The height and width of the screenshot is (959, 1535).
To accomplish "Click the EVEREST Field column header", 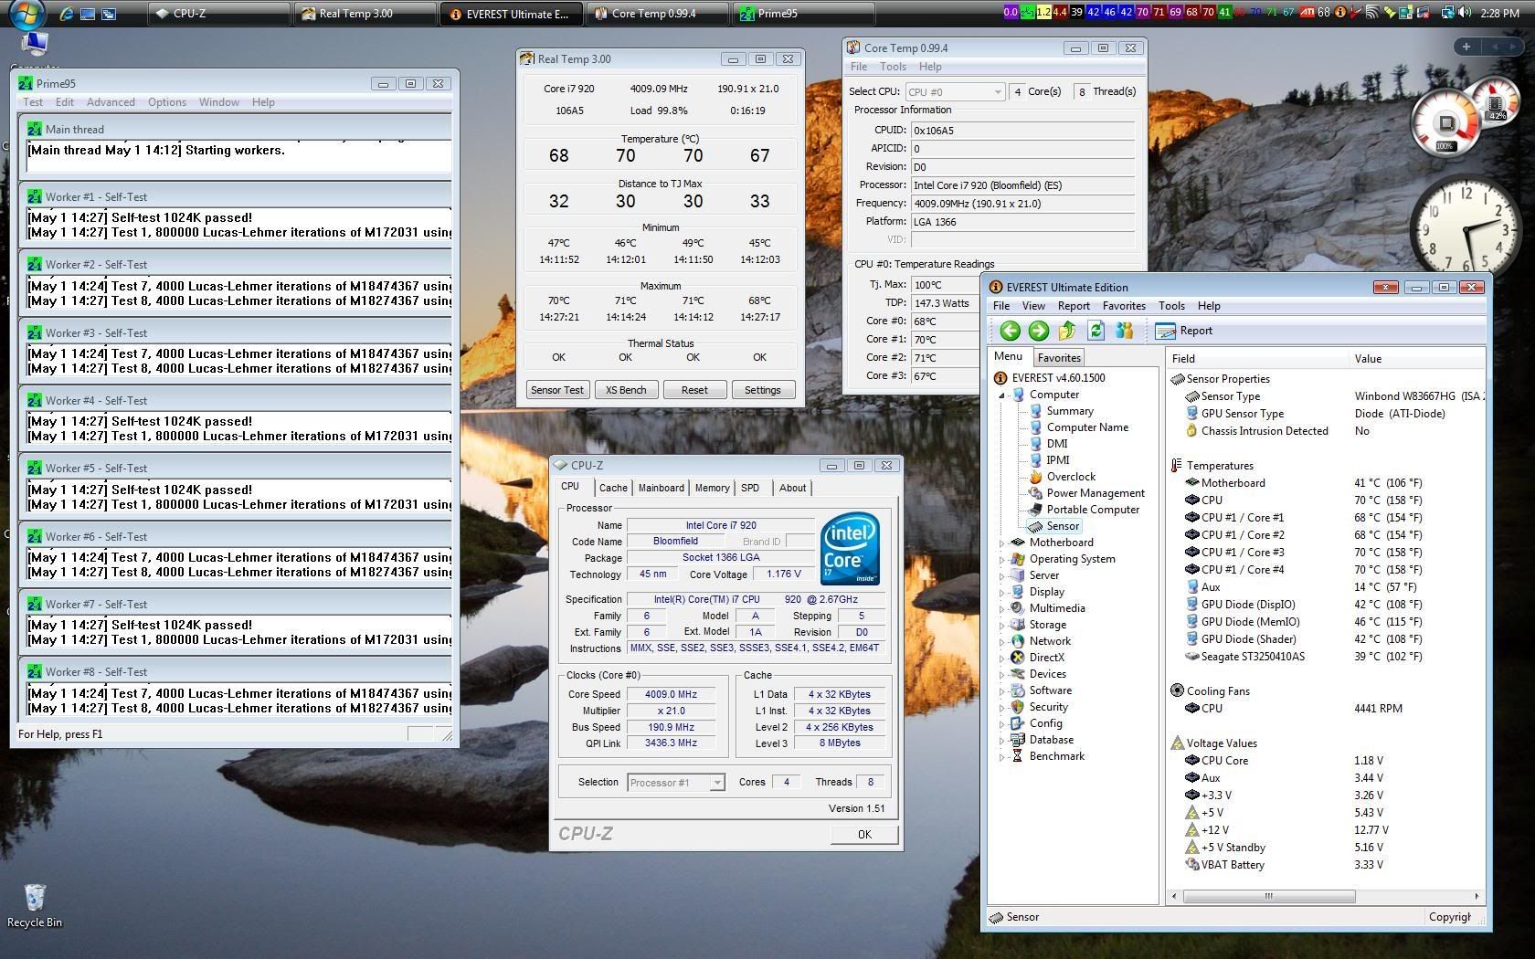I will pyautogui.click(x=1257, y=359).
